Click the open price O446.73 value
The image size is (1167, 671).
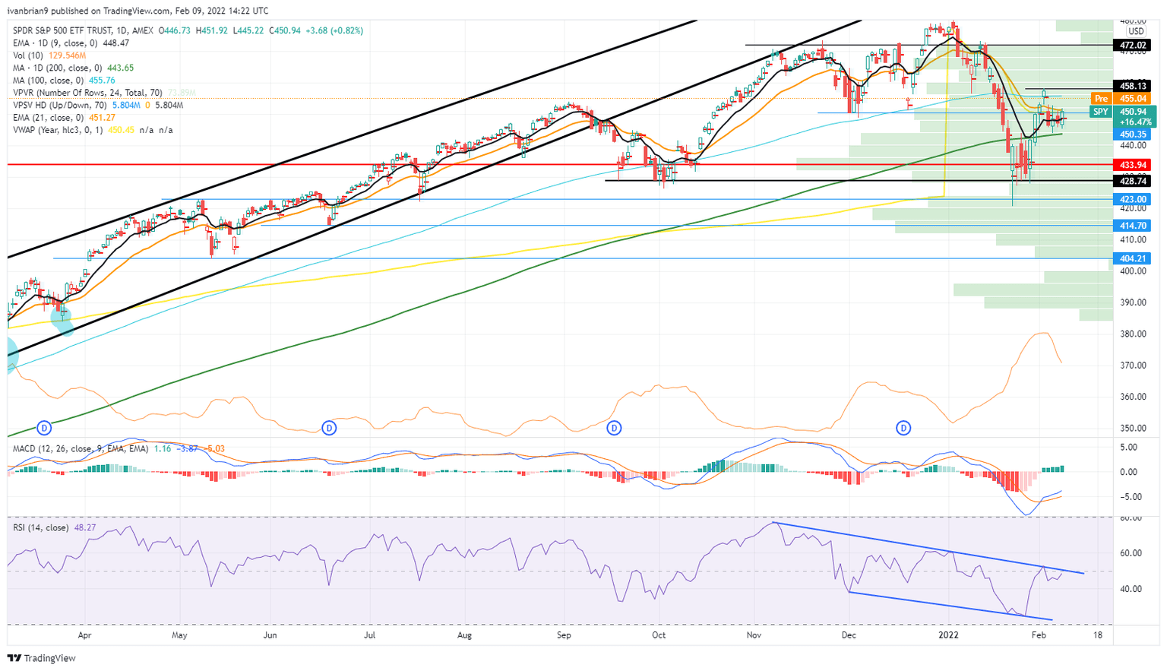point(175,30)
